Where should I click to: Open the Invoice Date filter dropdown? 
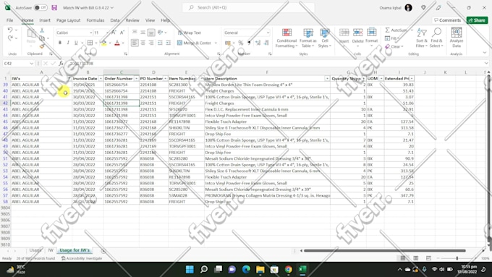point(101,78)
